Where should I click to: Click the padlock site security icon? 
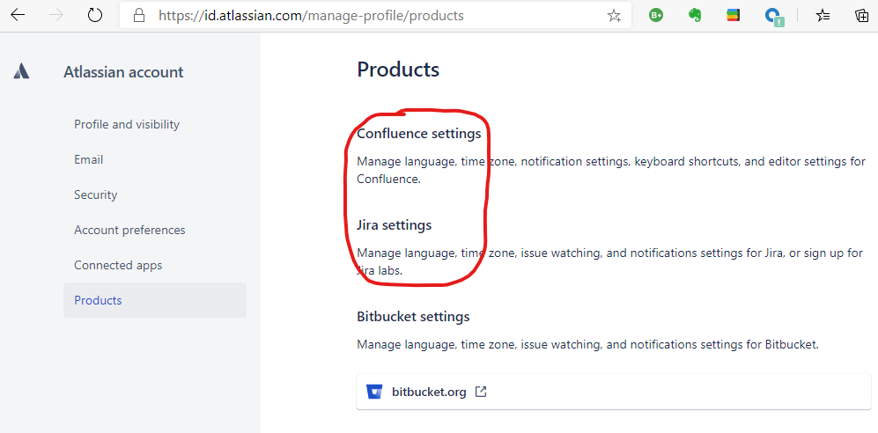(139, 16)
